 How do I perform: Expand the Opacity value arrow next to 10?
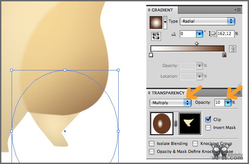pos(228,102)
